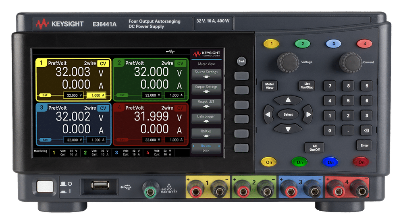Touch the front panel USB port
The height and width of the screenshot is (224, 403).
(100, 185)
